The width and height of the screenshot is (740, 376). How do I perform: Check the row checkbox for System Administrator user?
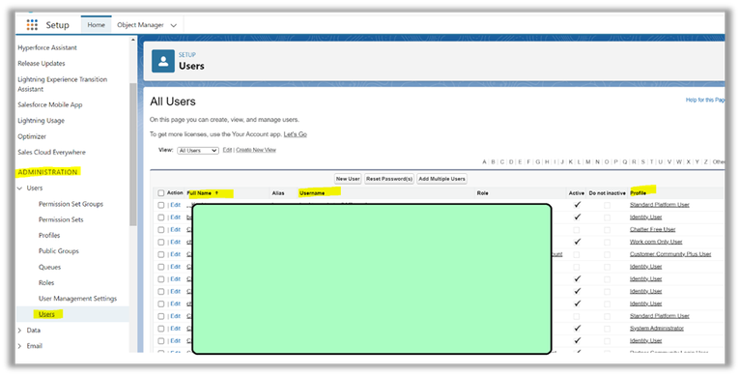pyautogui.click(x=161, y=329)
